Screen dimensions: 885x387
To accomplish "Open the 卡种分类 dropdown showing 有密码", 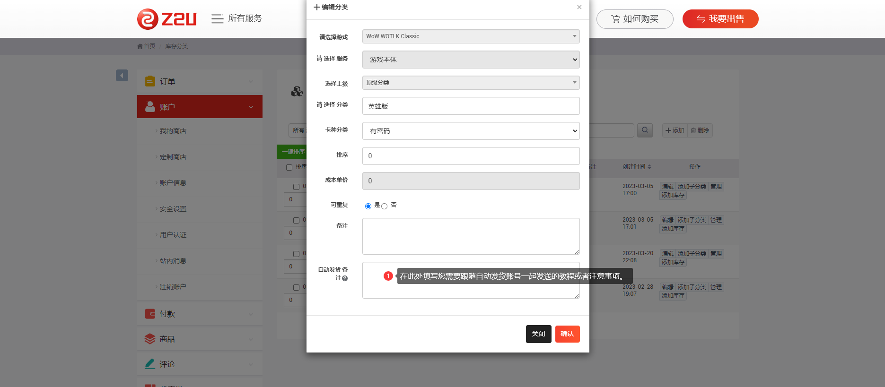I will tap(471, 131).
